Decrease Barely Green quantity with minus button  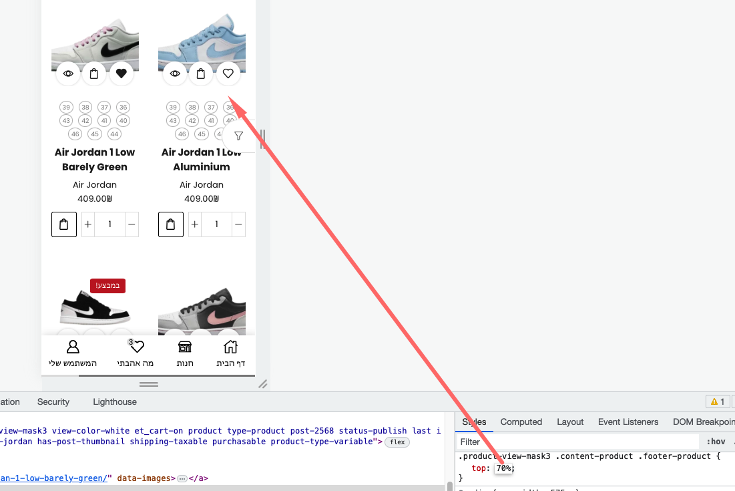click(x=132, y=224)
